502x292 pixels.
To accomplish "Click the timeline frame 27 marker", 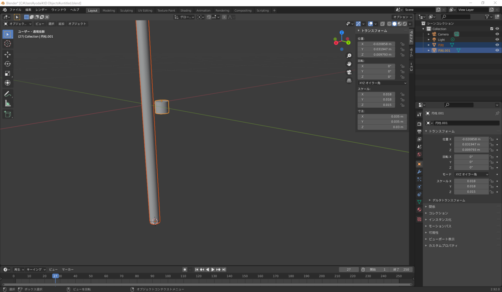I will [55, 276].
